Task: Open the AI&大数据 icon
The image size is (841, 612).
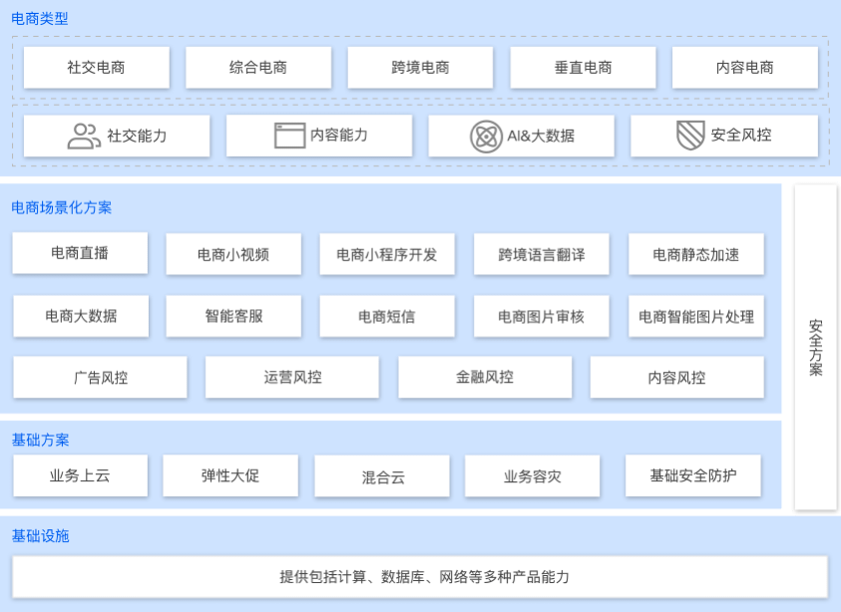Action: tap(487, 135)
